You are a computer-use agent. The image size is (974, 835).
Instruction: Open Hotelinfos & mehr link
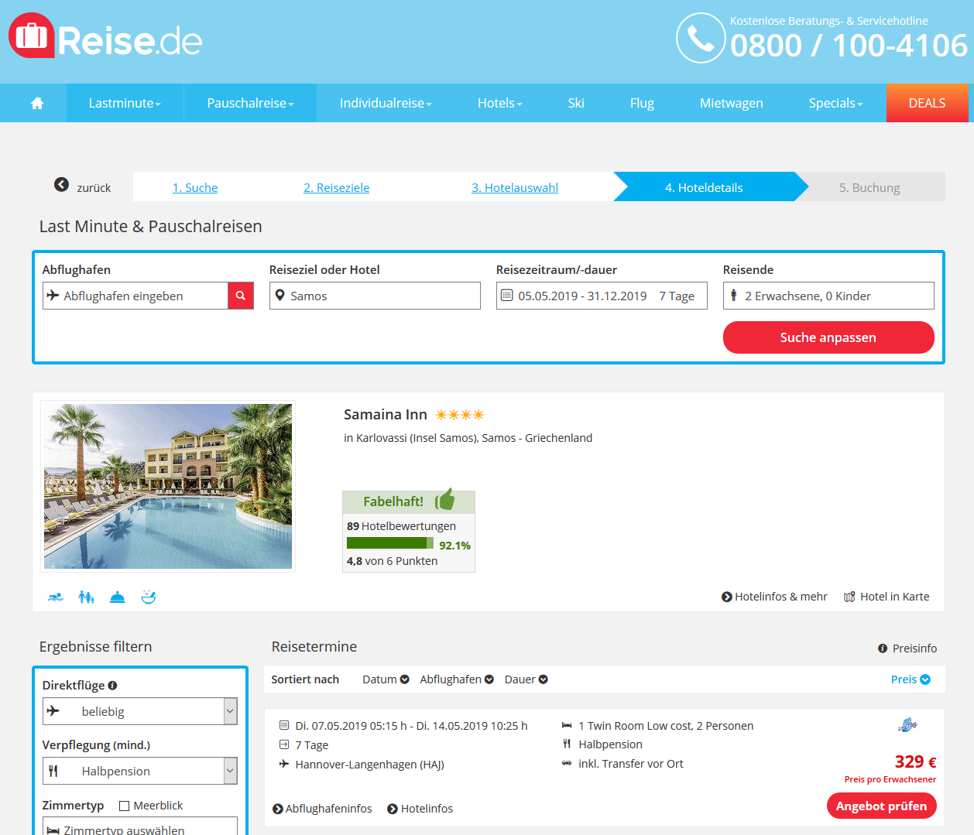(774, 597)
